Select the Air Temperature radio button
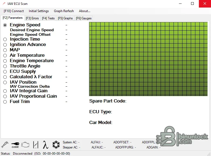This screenshot has width=211, height=156. coord(5,55)
